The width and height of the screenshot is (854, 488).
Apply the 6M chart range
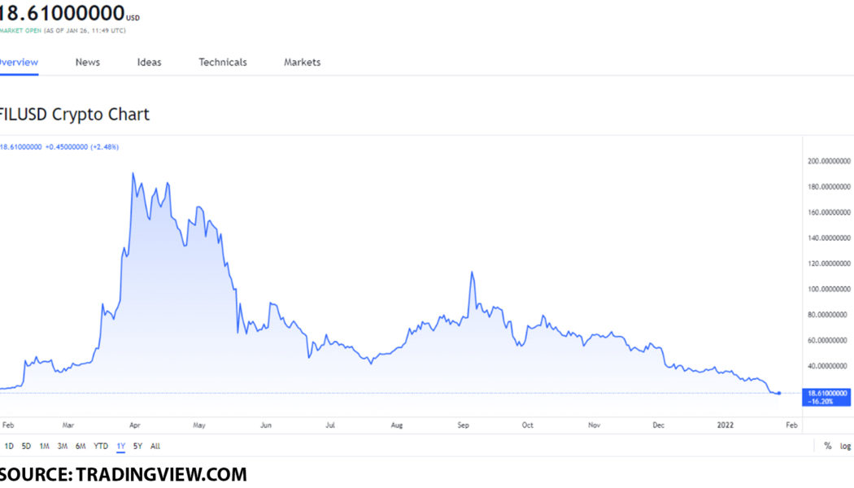(81, 446)
